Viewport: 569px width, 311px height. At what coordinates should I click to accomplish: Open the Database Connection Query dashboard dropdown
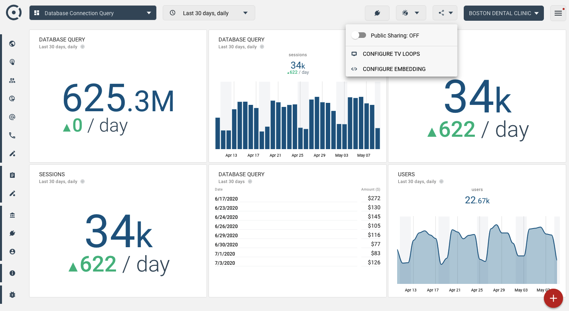click(x=93, y=13)
